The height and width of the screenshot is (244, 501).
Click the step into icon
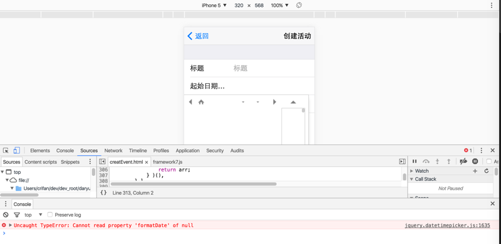[x=437, y=161]
